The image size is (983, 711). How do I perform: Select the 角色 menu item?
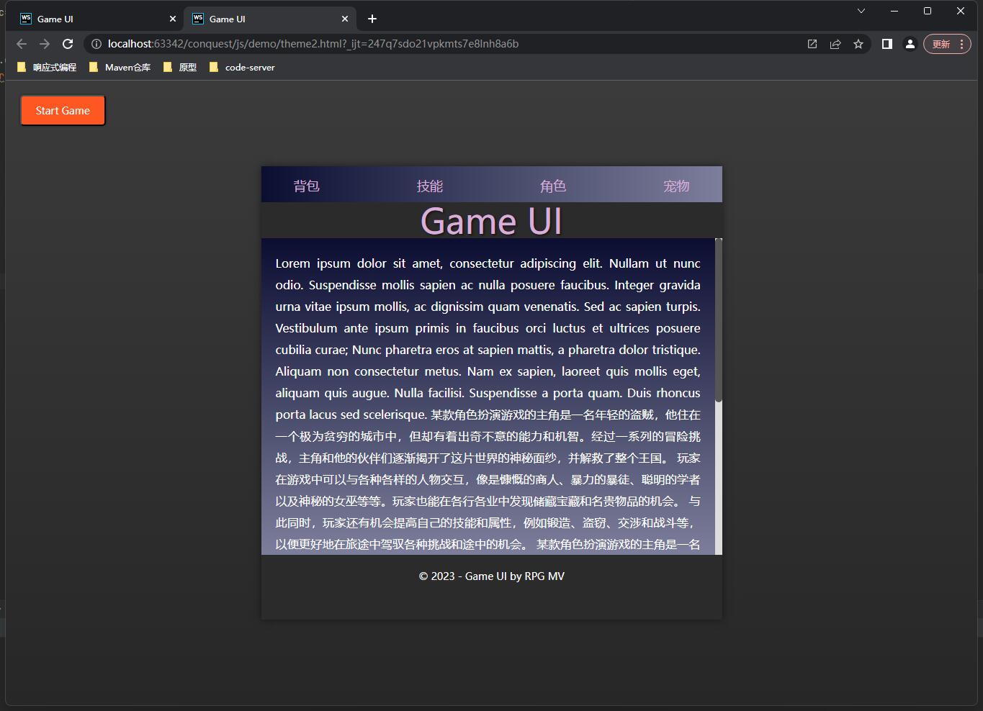point(553,186)
